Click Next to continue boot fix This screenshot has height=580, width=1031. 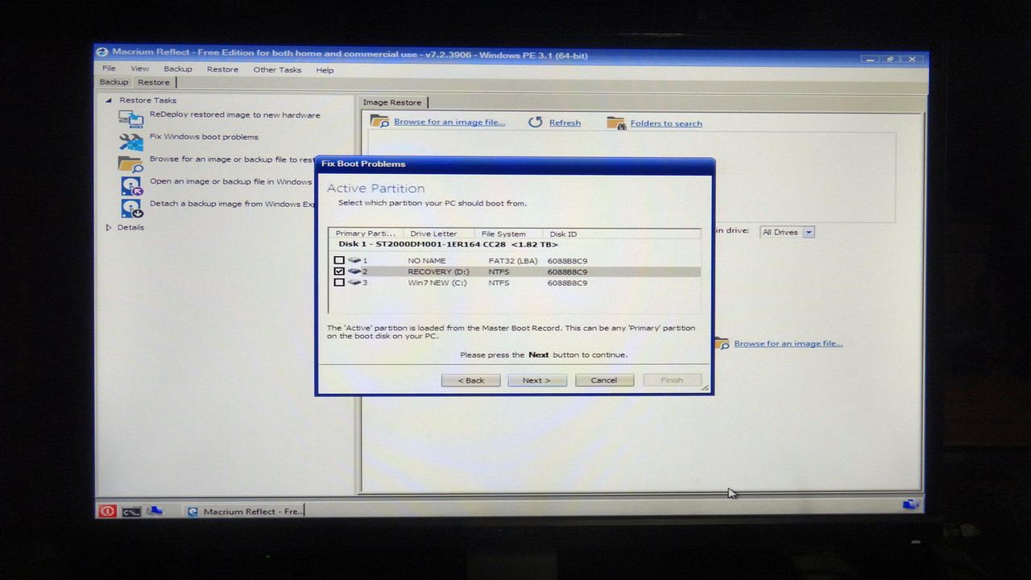(536, 380)
